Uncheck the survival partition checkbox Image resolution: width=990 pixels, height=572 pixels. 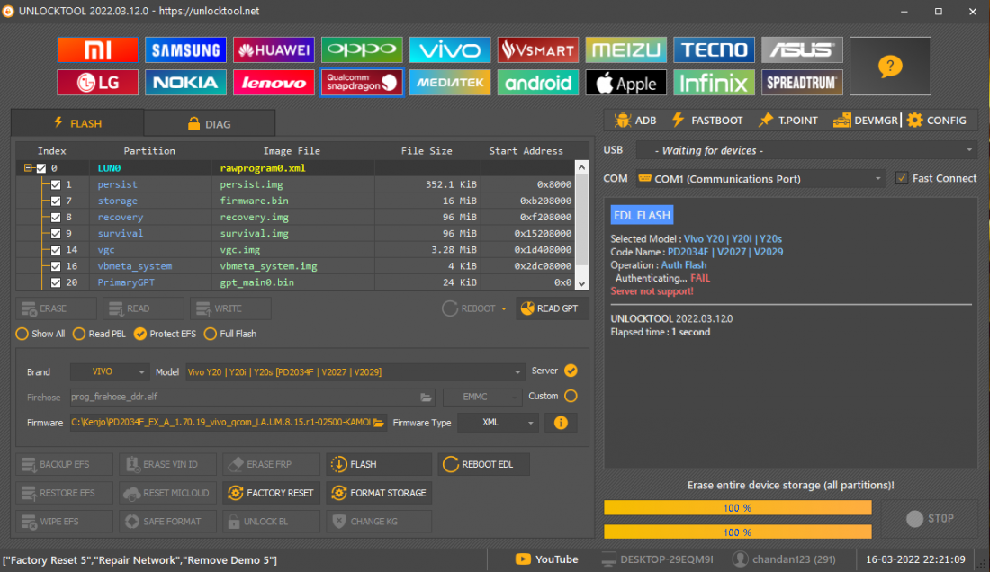[56, 234]
